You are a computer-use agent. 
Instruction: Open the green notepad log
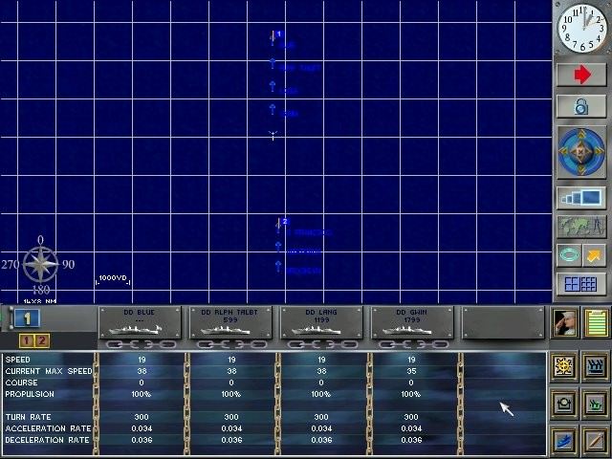[596, 322]
